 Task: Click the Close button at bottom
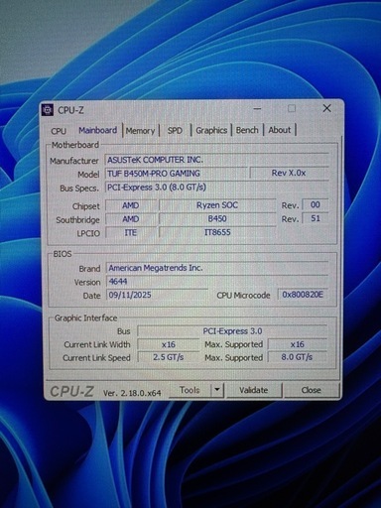pos(312,390)
